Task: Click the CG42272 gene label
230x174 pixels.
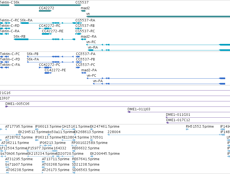Action: pyautogui.click(x=46, y=8)
